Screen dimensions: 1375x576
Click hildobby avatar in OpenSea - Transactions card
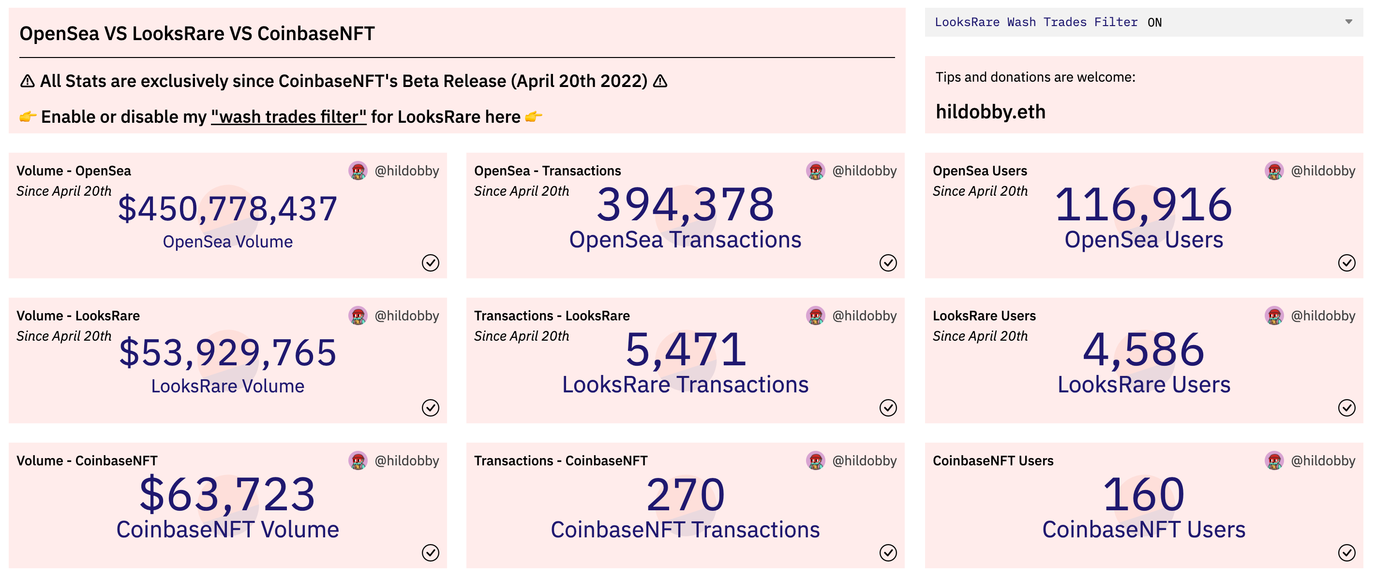pyautogui.click(x=816, y=171)
